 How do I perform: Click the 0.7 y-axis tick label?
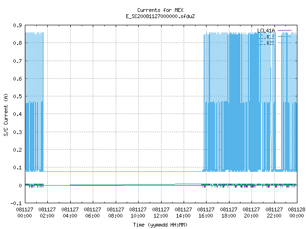tap(18, 61)
